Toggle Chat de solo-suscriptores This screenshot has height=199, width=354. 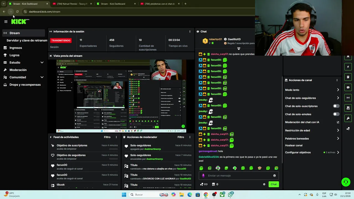336,106
